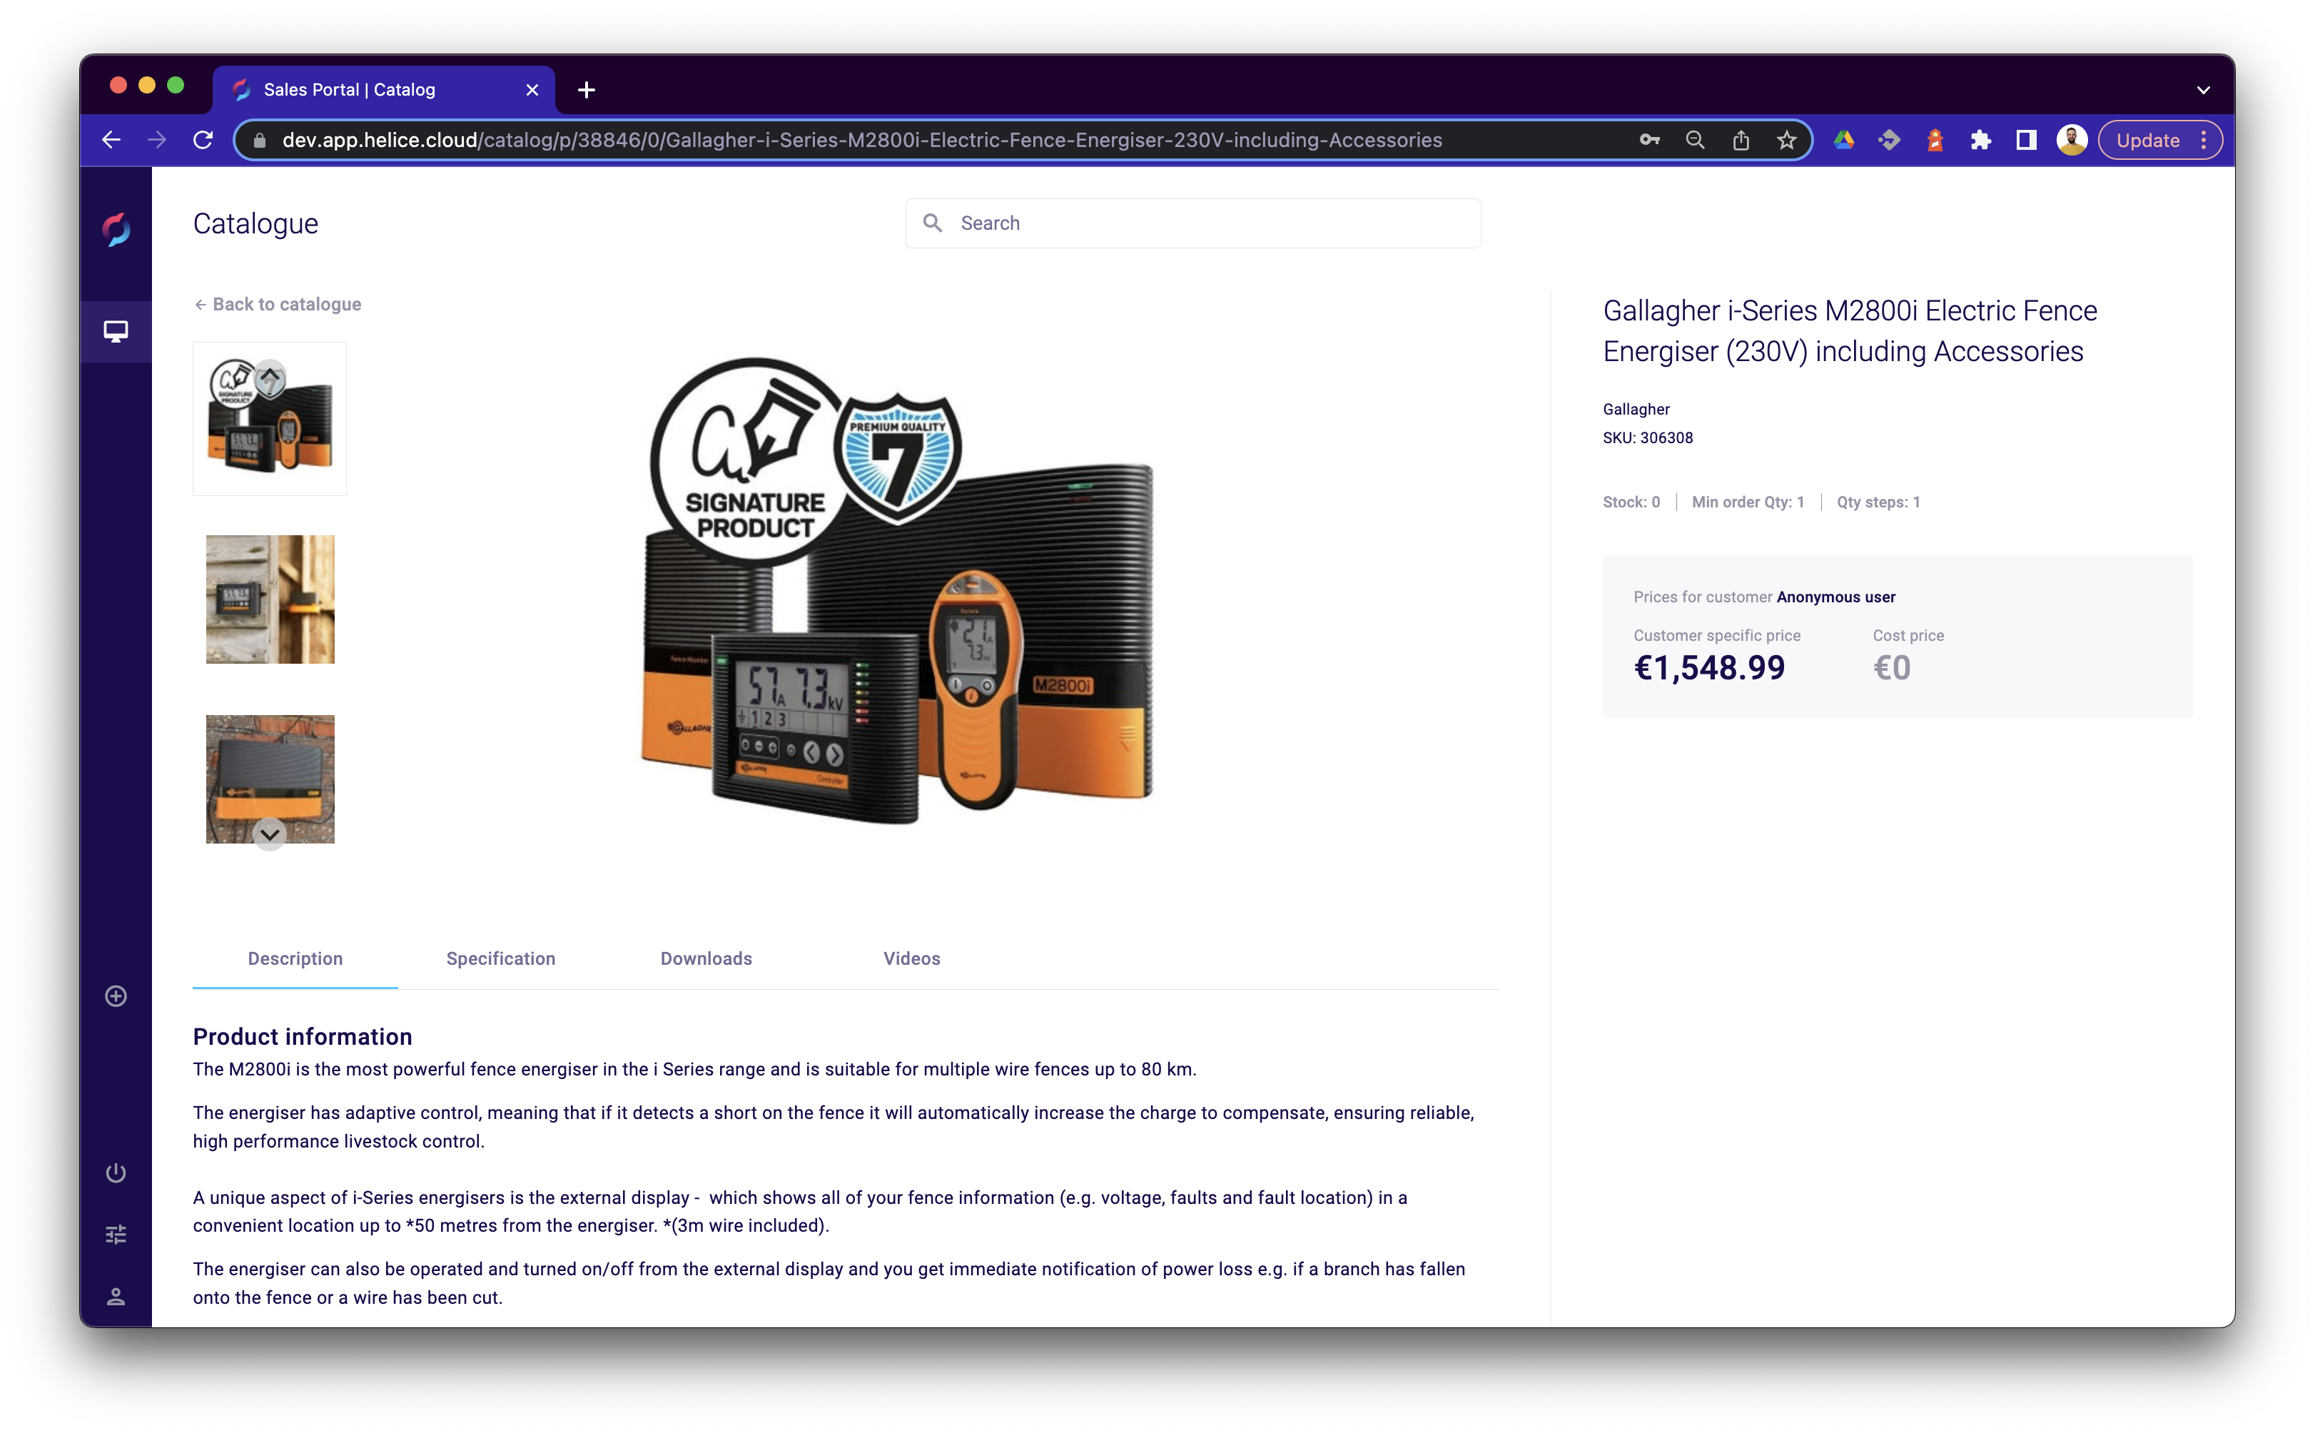Bookmark page with the star icon
Screen dimensions: 2315x1433
[1786, 141]
